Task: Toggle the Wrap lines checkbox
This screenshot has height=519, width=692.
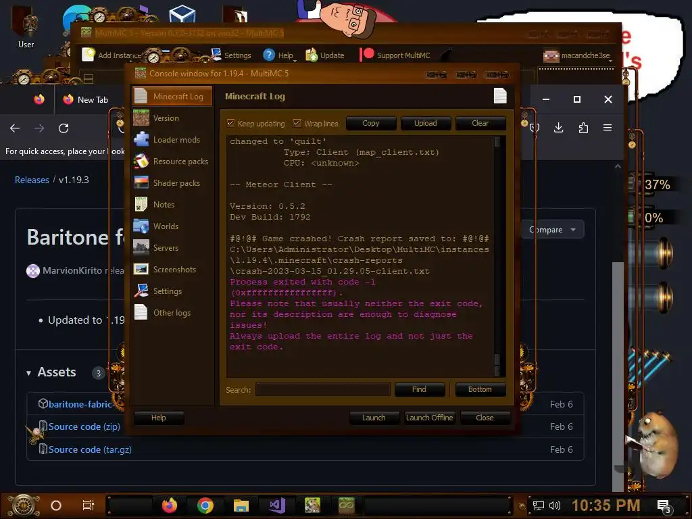Action: click(x=297, y=123)
